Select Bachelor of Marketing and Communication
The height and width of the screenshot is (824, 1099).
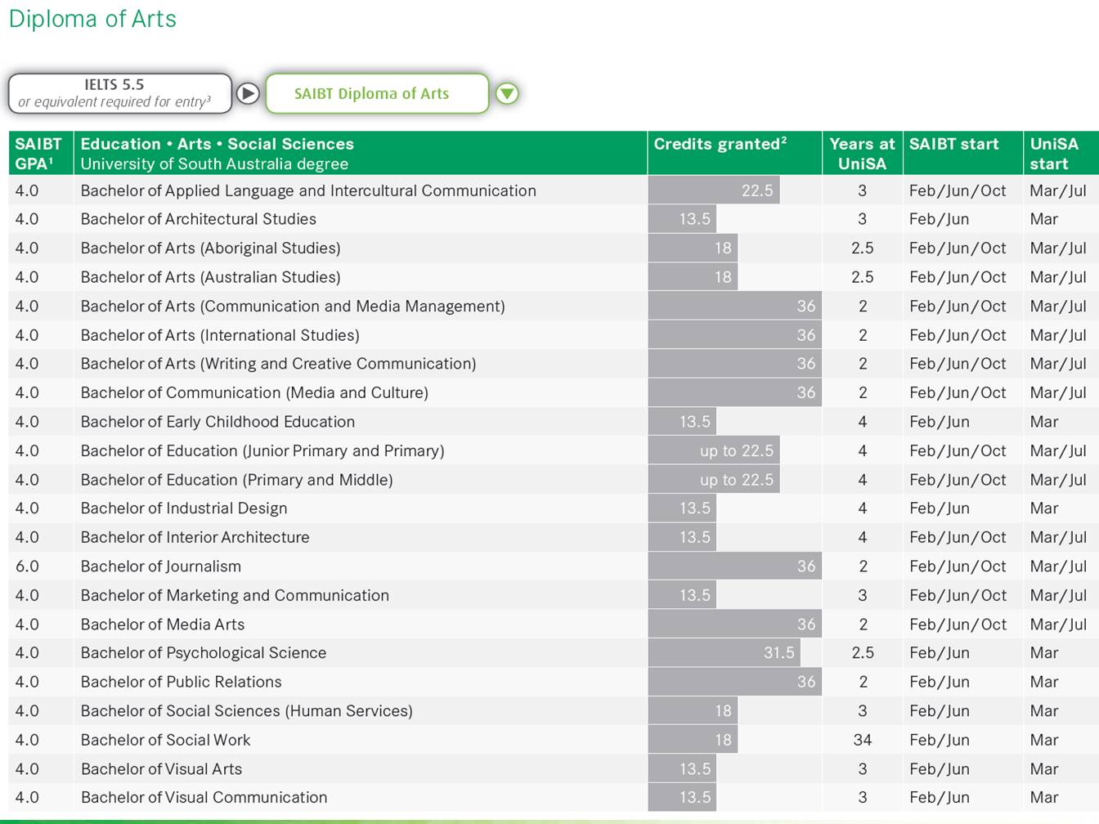point(235,595)
